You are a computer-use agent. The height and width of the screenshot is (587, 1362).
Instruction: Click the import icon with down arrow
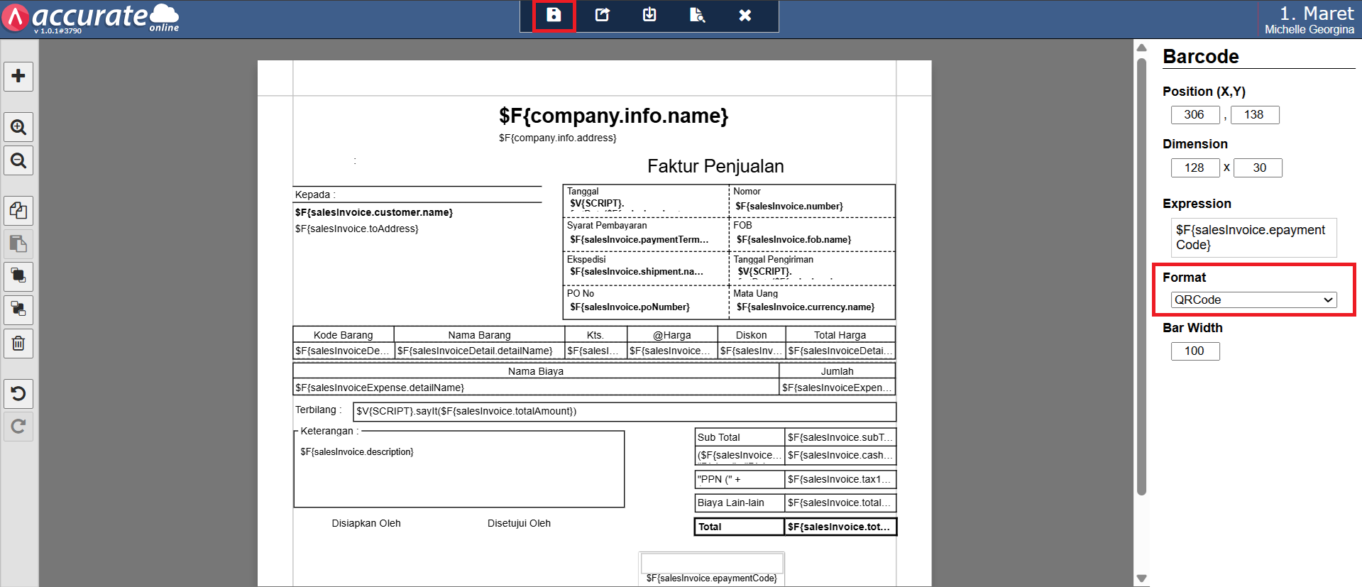(x=649, y=16)
